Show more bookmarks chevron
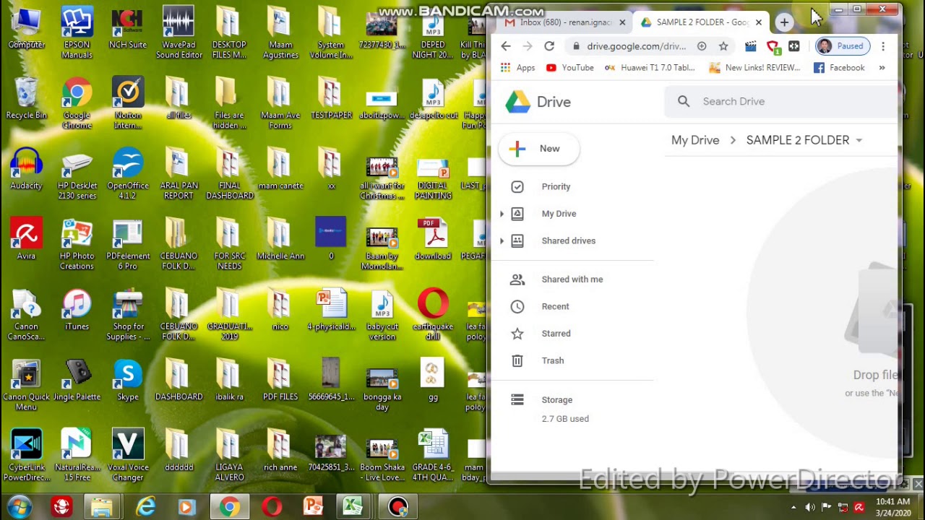The image size is (925, 520). coord(882,68)
